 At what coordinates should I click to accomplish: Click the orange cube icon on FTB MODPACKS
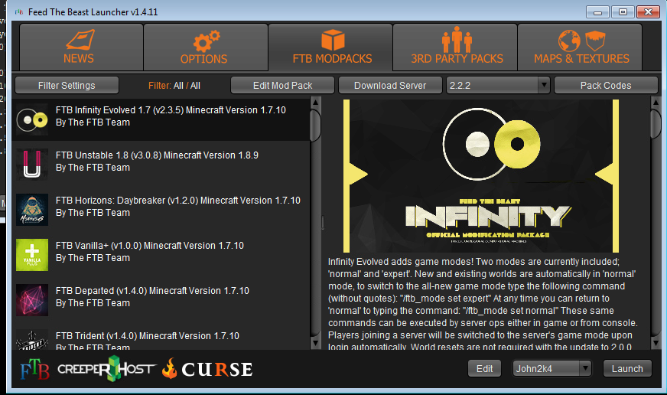coord(333,40)
